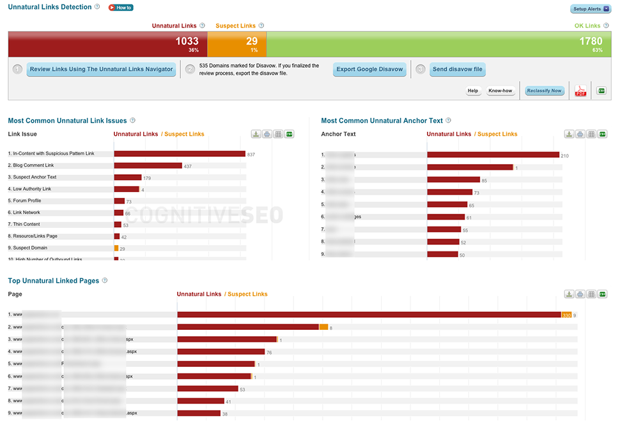Open help icon next to OK Links label

[x=606, y=26]
